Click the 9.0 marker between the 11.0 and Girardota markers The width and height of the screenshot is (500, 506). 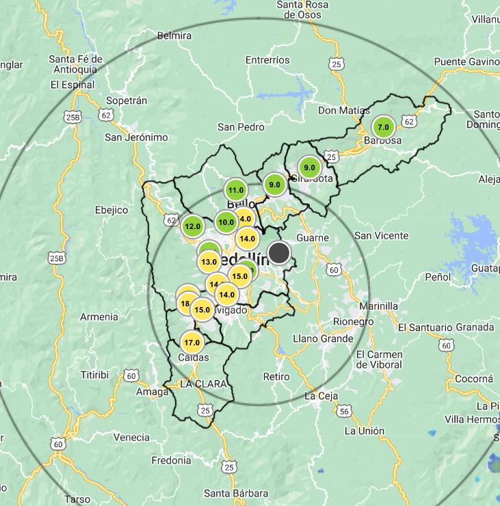tap(274, 185)
